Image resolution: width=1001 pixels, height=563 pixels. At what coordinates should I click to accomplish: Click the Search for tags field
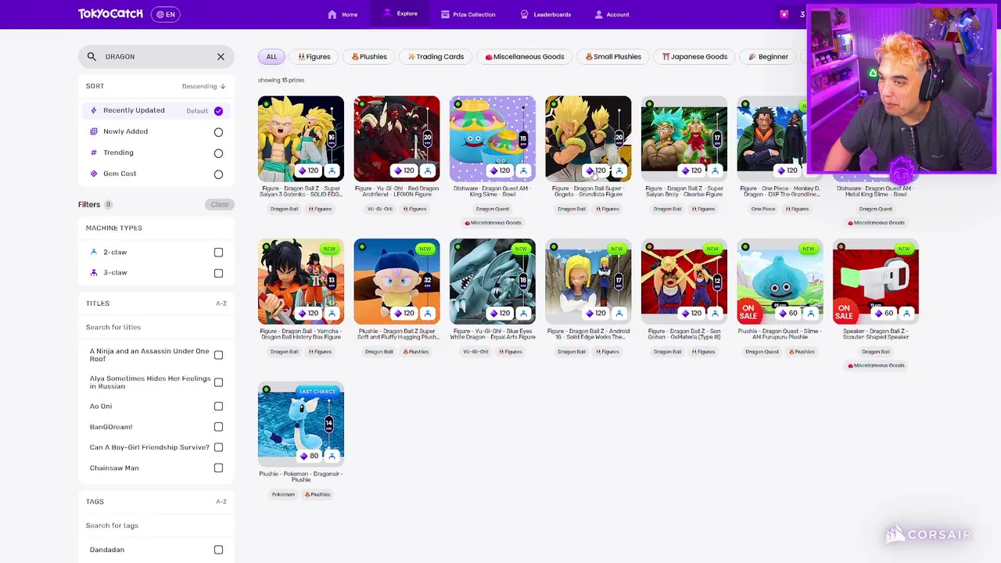[x=156, y=525]
